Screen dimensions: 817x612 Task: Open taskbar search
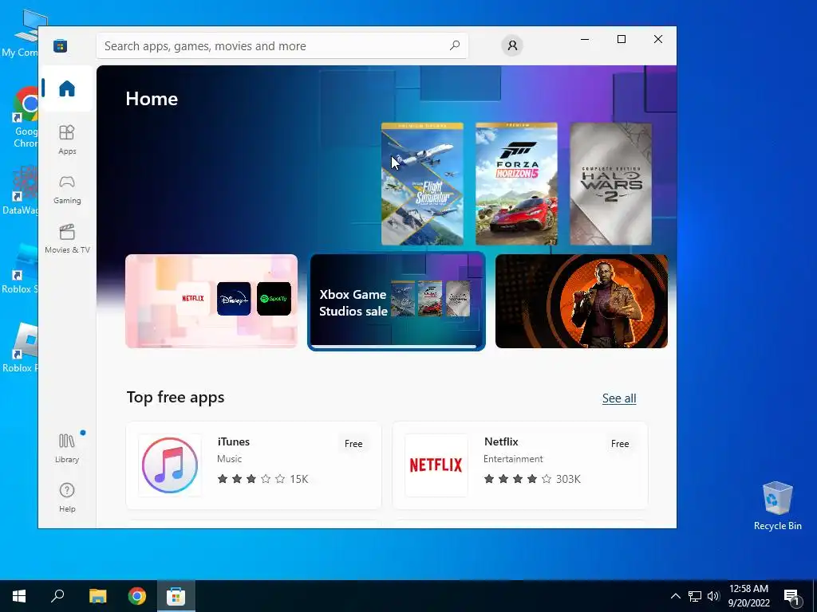57,596
